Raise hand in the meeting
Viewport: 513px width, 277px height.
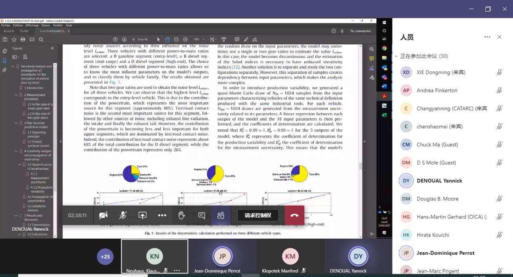pos(182,215)
